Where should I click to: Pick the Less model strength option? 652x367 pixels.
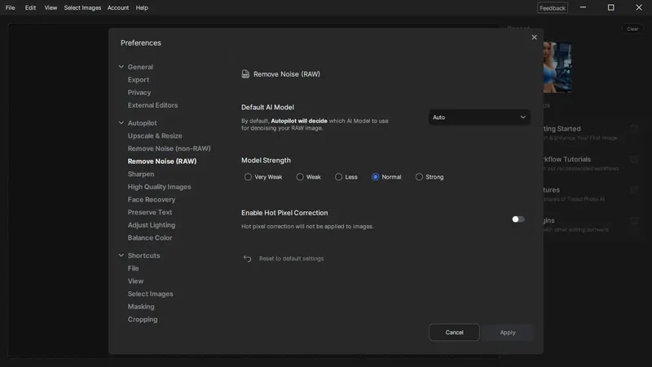pos(339,177)
